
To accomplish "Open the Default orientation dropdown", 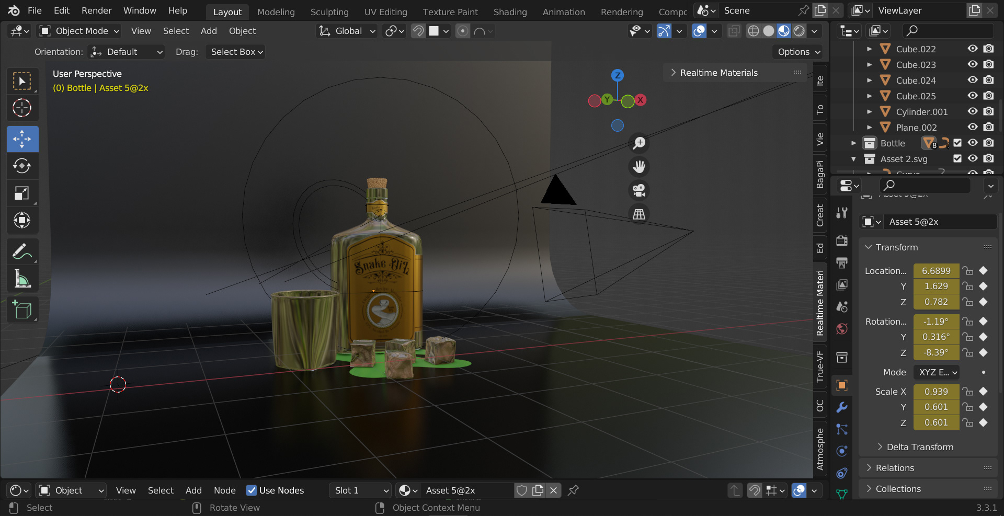I will pyautogui.click(x=126, y=52).
